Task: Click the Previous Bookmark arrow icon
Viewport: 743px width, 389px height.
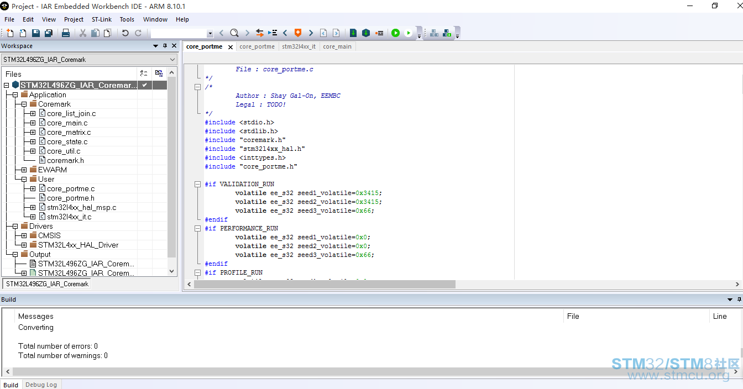Action: tap(285, 33)
